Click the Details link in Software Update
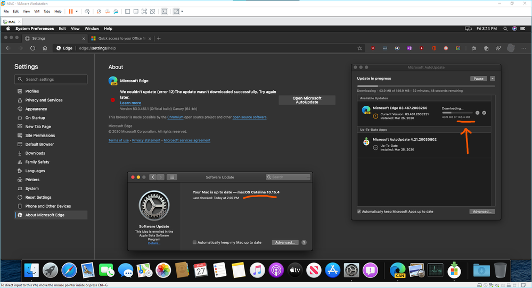This screenshot has width=532, height=288. point(154,243)
